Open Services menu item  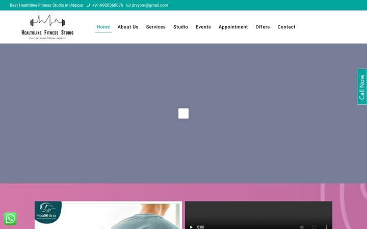click(x=155, y=27)
